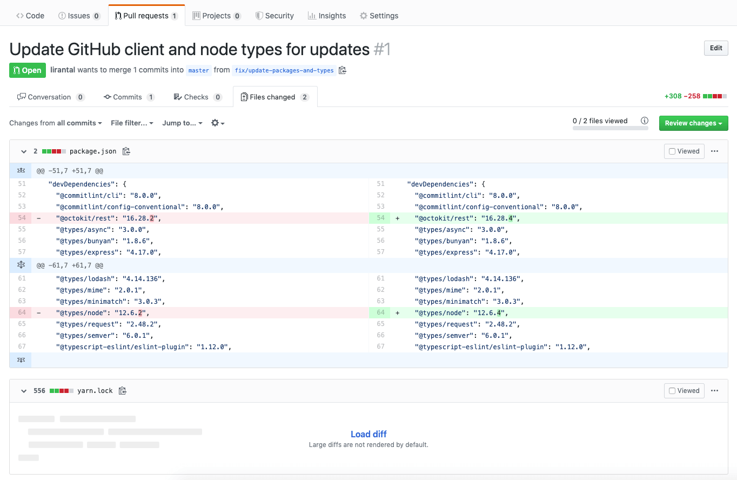Expand diff lines above line 51
The width and height of the screenshot is (737, 480).
pos(21,171)
